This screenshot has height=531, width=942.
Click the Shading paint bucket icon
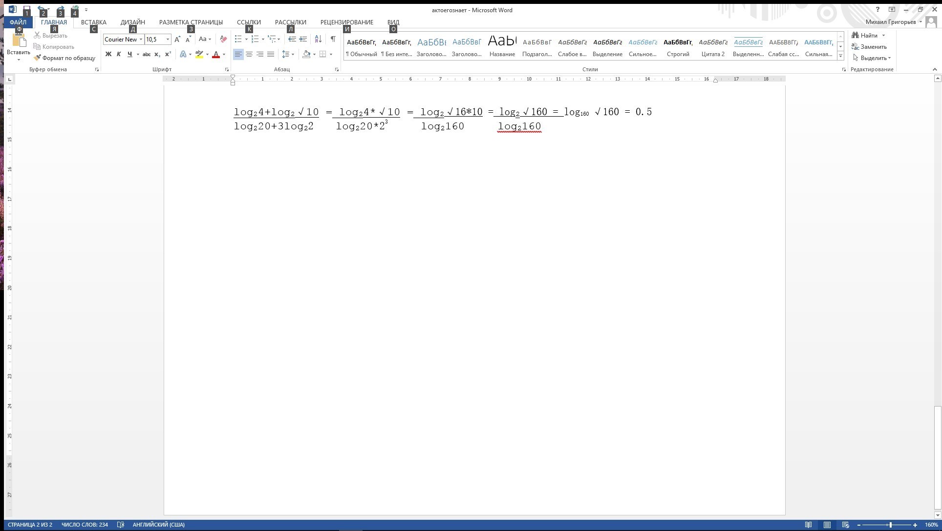point(306,54)
